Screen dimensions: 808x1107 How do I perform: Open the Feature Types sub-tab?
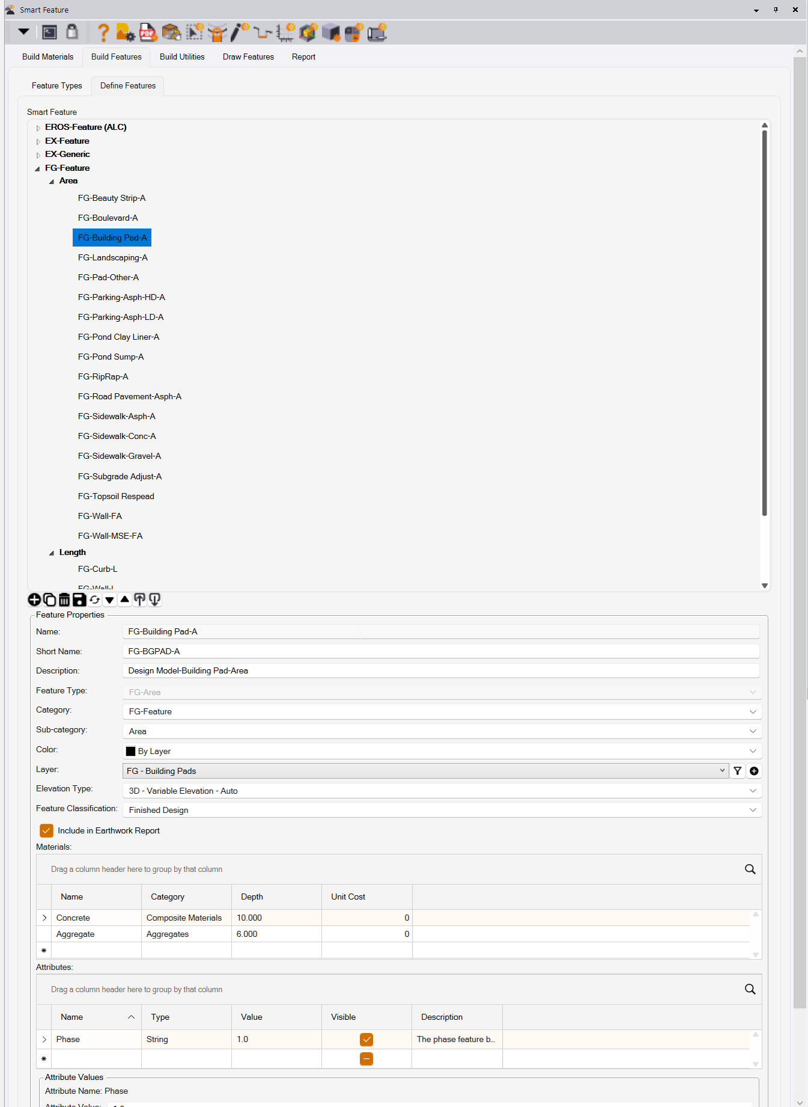[57, 85]
